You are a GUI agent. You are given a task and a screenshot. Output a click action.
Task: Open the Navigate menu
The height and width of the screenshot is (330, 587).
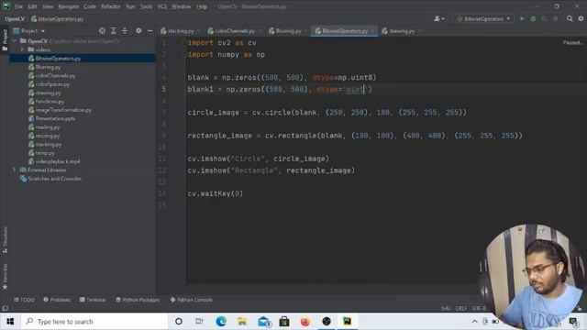click(69, 6)
